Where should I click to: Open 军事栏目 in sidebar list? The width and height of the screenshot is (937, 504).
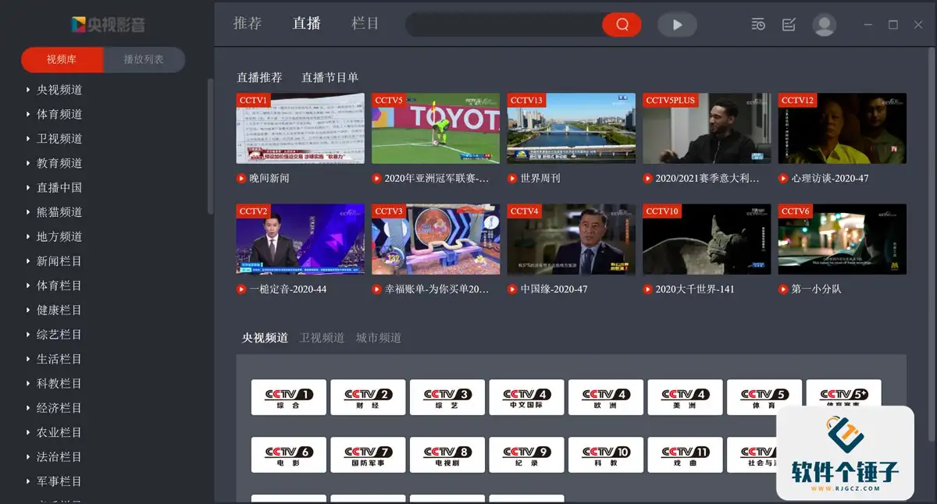tap(59, 481)
